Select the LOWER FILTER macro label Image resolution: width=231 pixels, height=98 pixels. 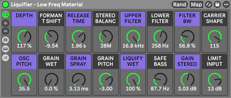click(160, 19)
